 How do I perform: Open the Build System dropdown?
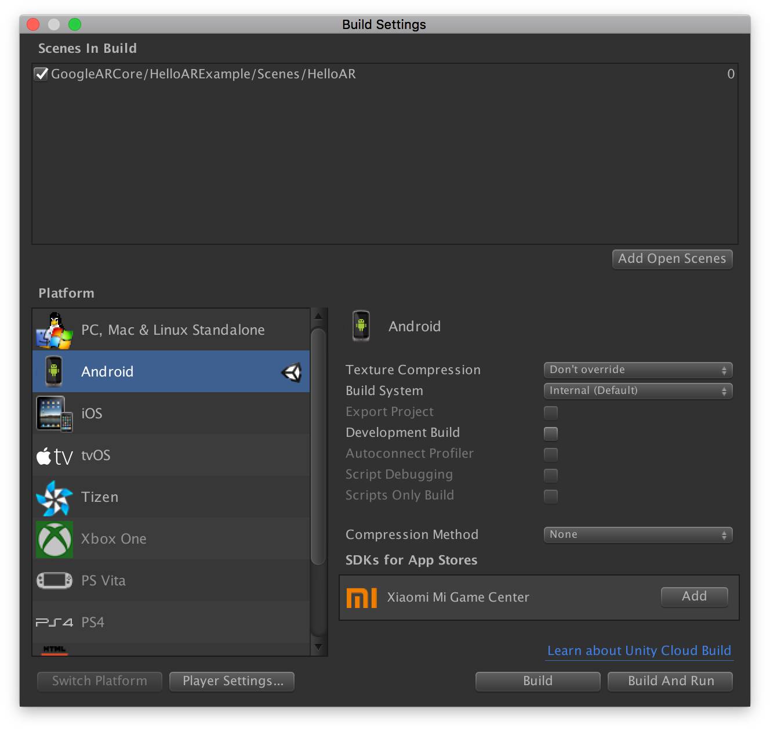click(638, 391)
